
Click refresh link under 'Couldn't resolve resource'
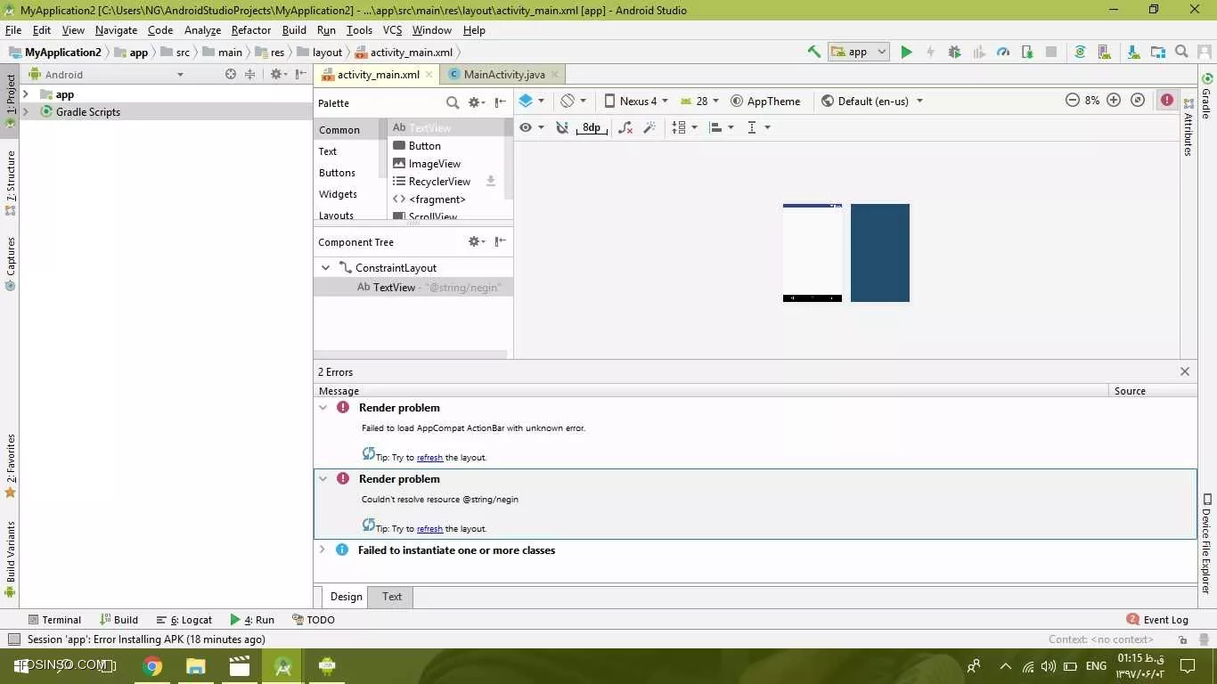pos(429,529)
